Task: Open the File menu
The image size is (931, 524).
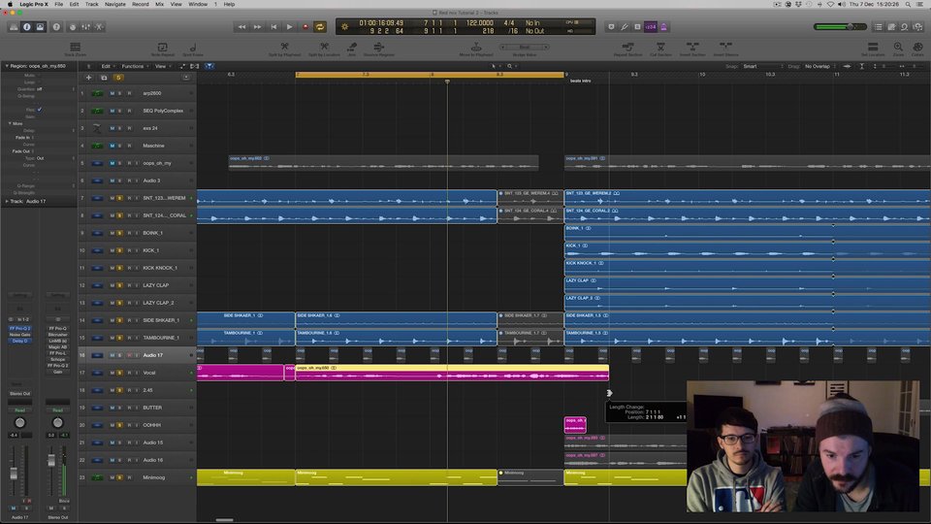Action: [59, 4]
